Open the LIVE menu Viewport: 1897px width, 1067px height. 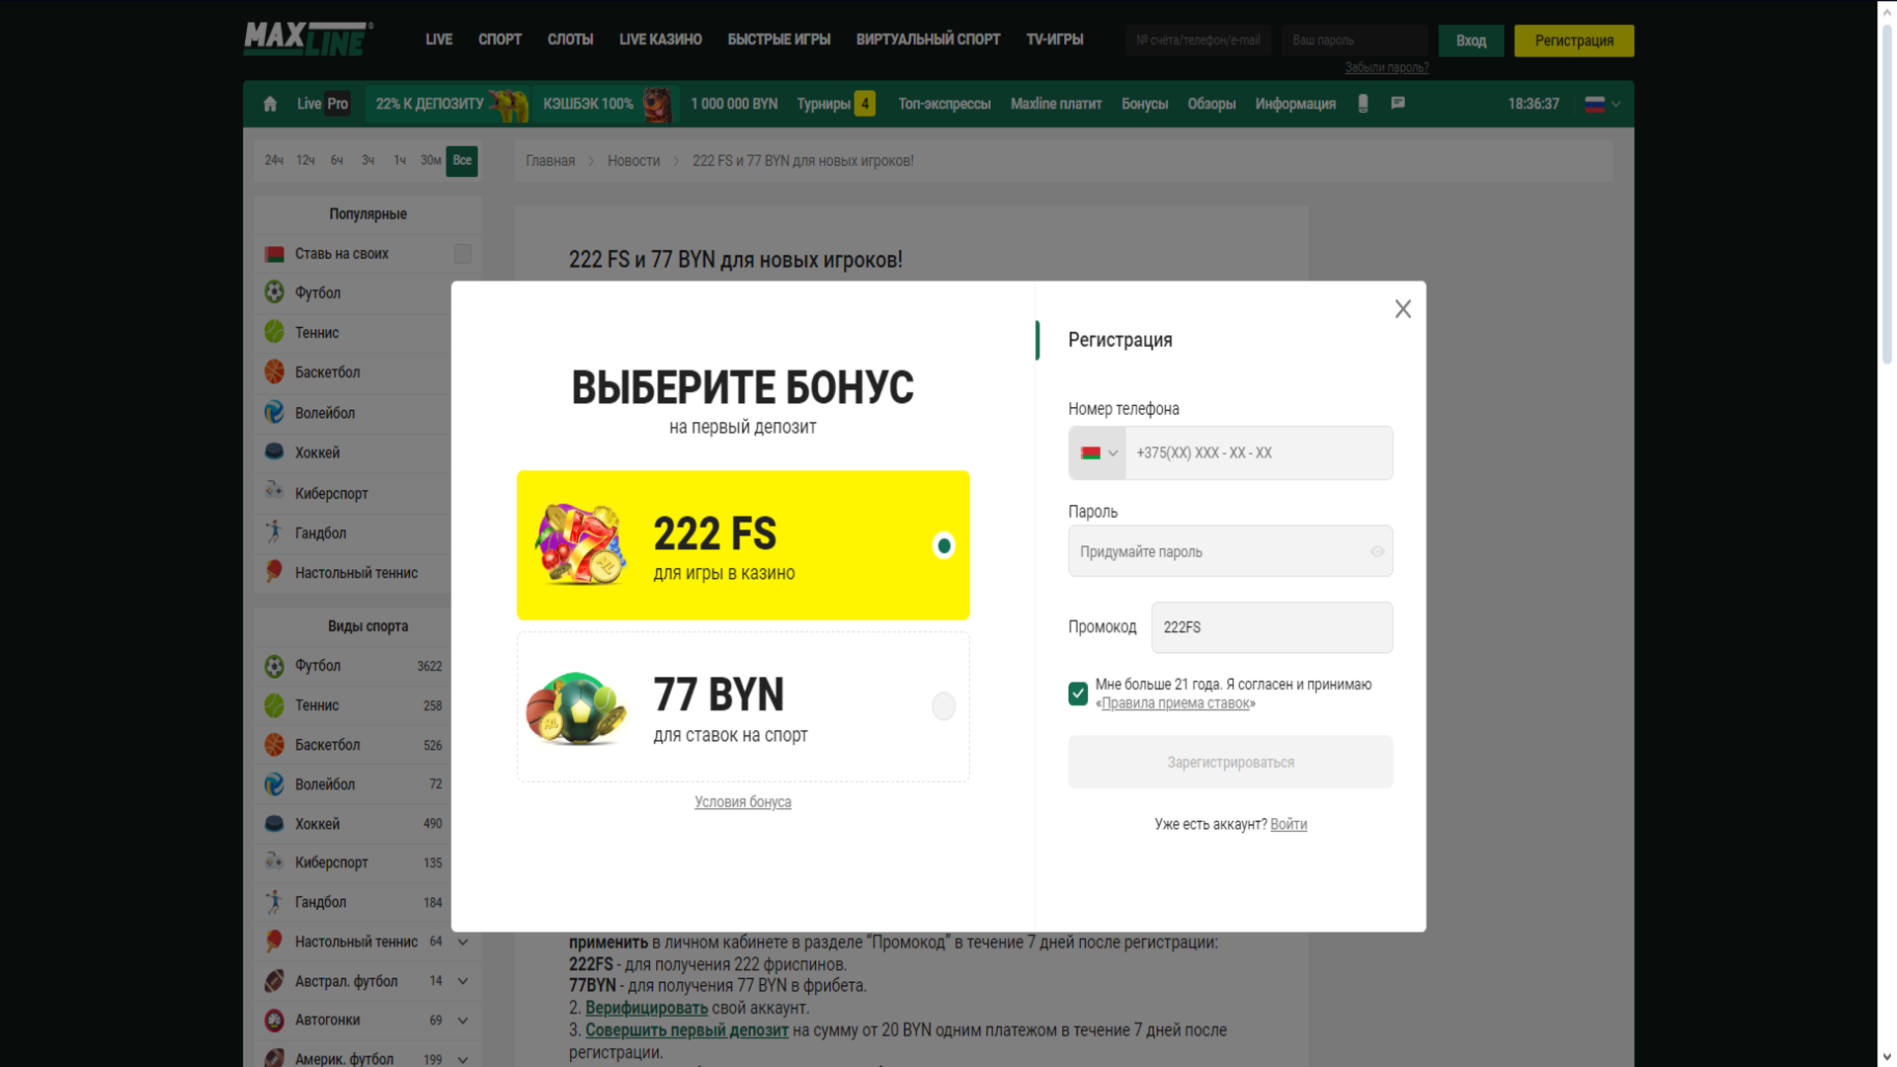tap(439, 40)
